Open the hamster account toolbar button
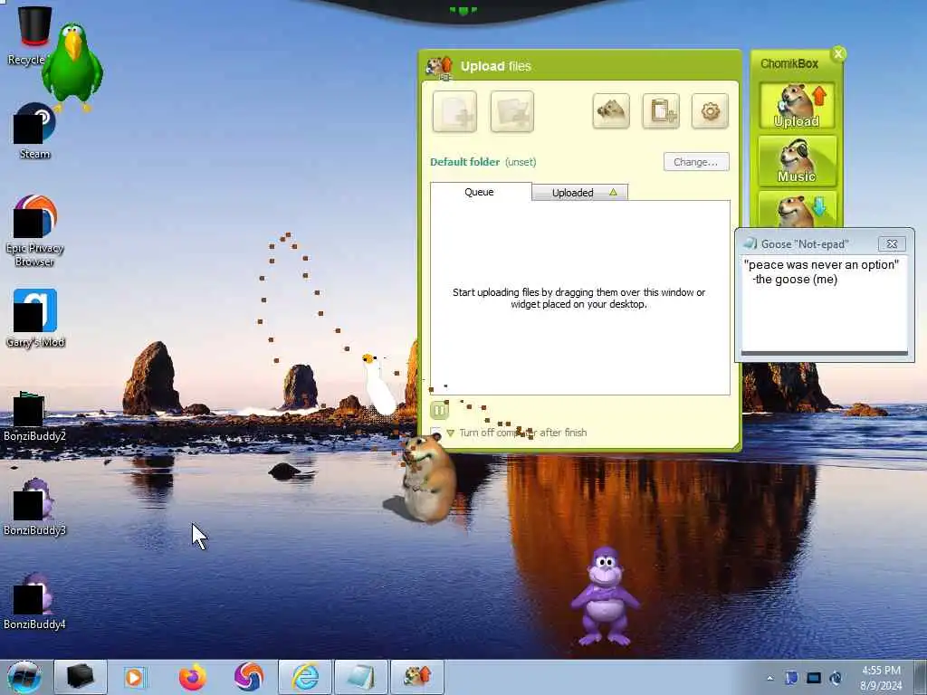The height and width of the screenshot is (695, 927). point(611,110)
